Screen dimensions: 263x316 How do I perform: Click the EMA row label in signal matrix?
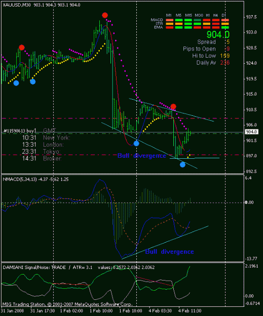click(x=159, y=27)
